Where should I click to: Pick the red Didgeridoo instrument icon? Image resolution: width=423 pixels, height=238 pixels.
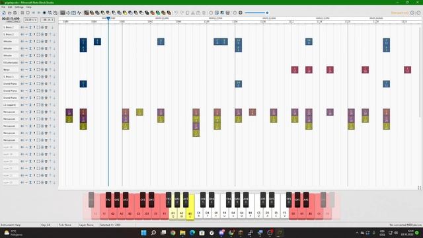point(153,13)
